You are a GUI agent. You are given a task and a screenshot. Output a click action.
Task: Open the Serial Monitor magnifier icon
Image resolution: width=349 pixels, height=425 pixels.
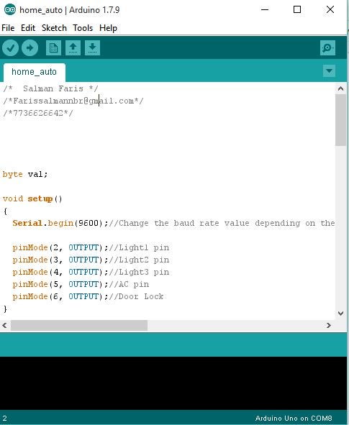[327, 48]
